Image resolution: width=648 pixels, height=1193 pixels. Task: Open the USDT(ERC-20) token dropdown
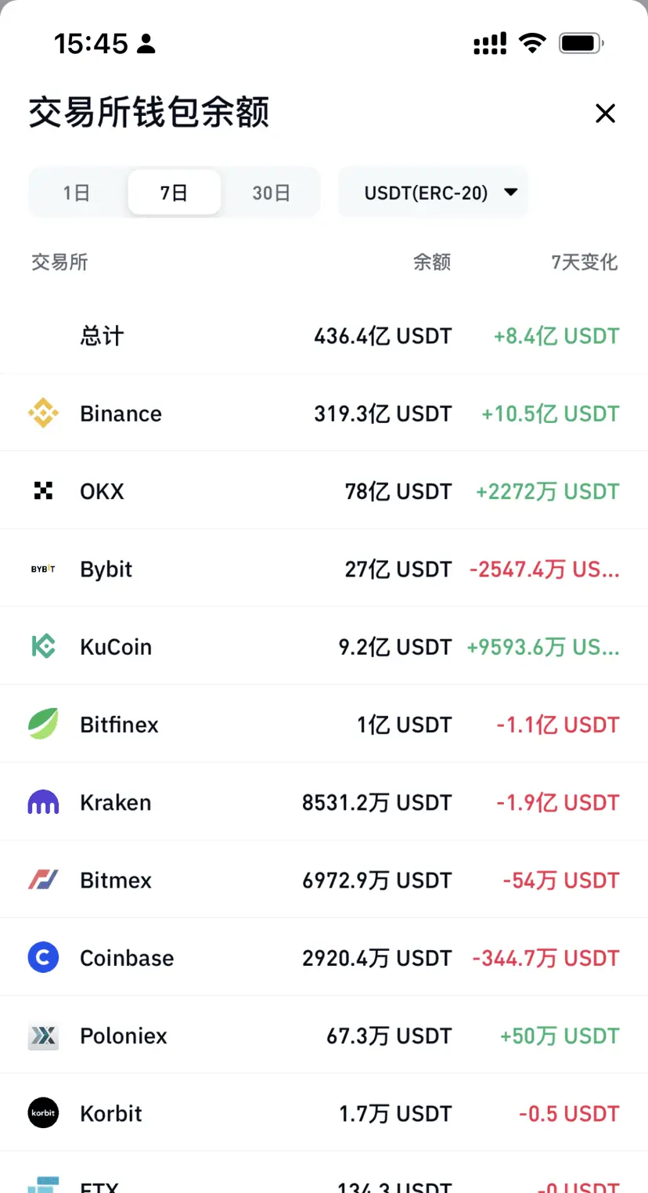click(433, 192)
